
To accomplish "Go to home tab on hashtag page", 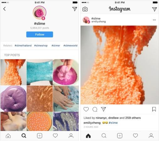I will (x=8, y=136).
